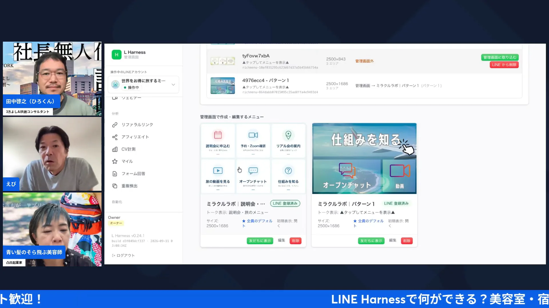Collapse 初期表示 chevron on 説明会 card
The height and width of the screenshot is (308, 549).
coord(279,226)
